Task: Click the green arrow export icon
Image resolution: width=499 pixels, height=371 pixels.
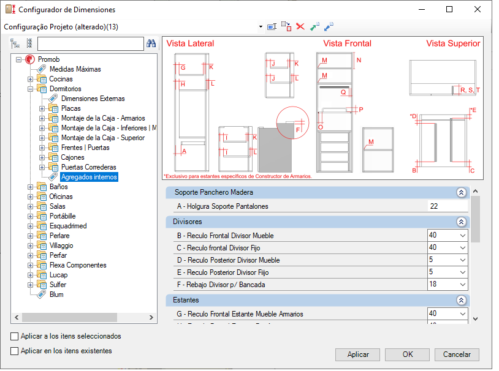Action: (x=314, y=27)
